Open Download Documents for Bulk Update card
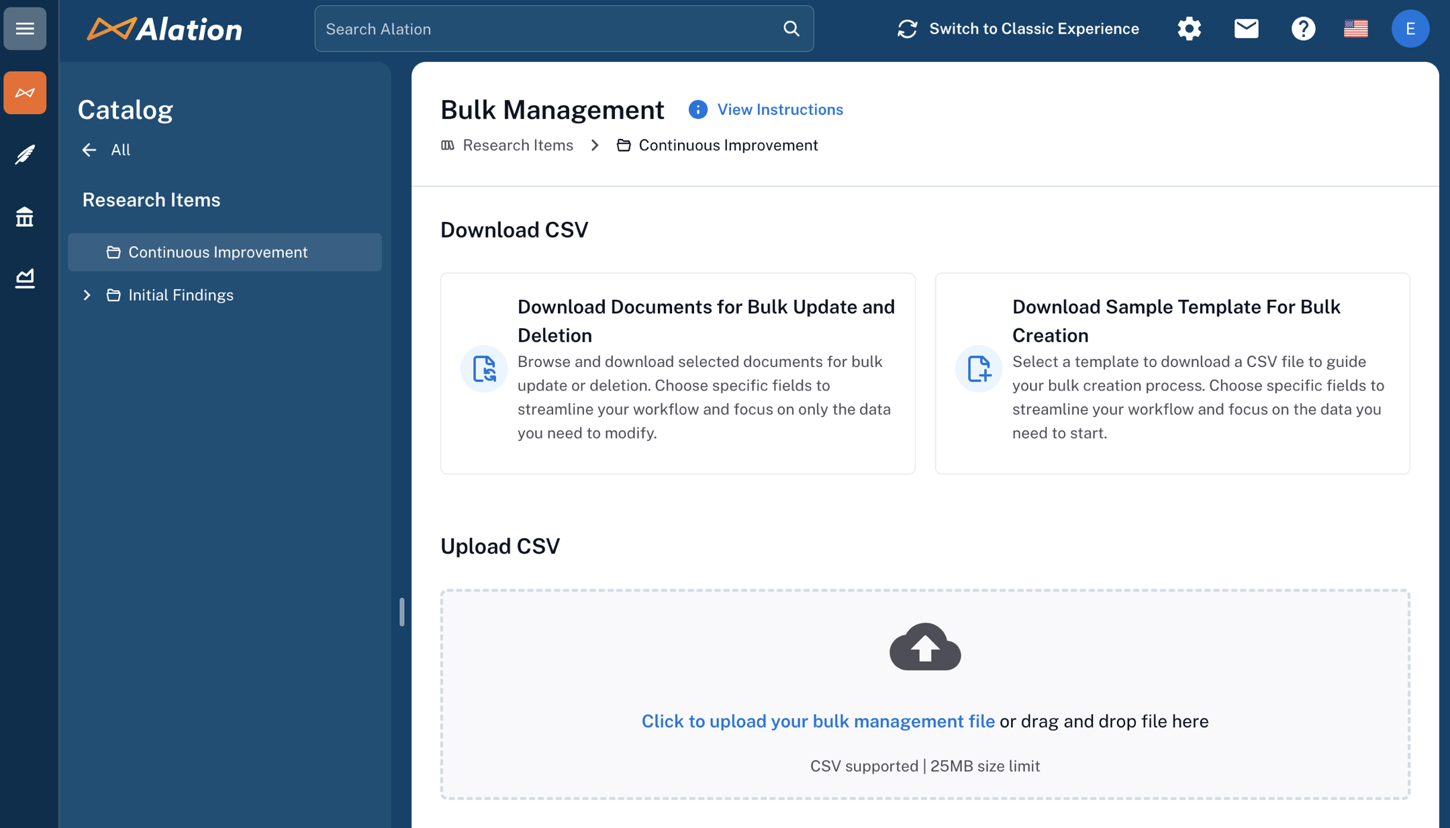 (x=677, y=373)
